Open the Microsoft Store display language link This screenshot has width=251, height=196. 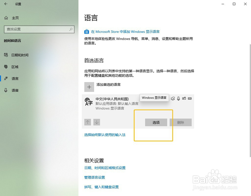[x=125, y=32]
